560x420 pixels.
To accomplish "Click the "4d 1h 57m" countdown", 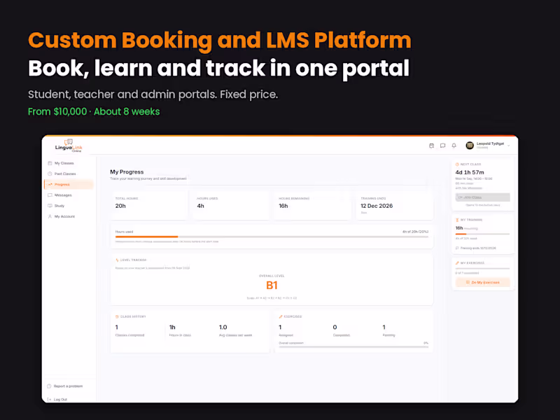I will coord(470,172).
